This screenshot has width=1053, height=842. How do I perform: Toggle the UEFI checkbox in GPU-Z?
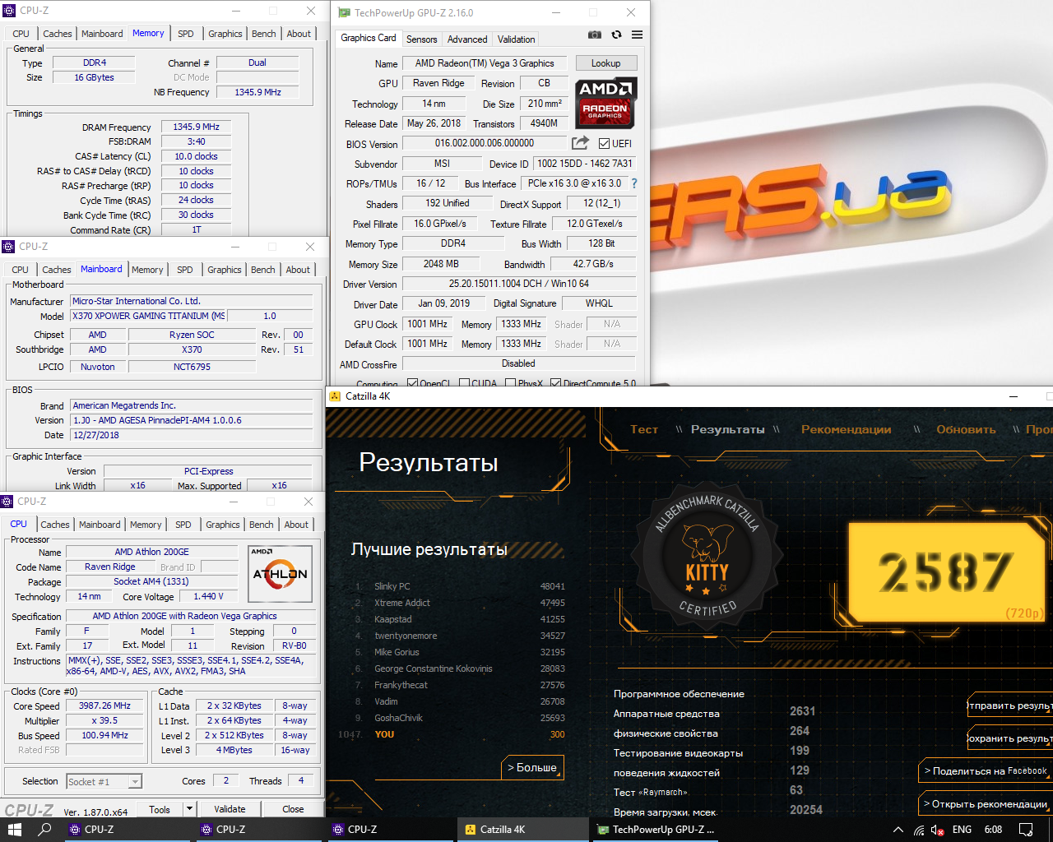604,143
